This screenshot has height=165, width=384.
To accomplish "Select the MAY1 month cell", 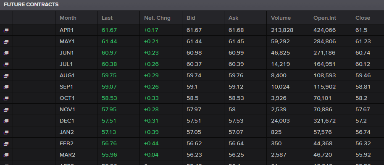I will pyautogui.click(x=67, y=42).
